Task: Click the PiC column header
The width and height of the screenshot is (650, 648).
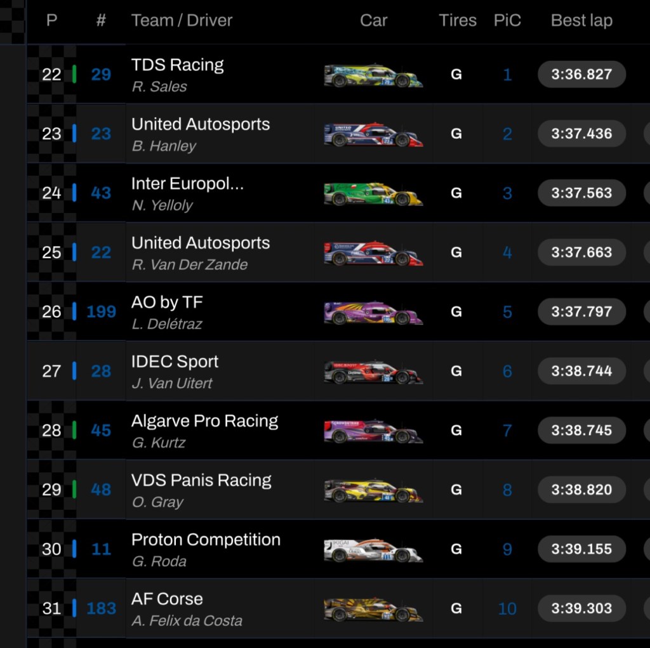Action: pyautogui.click(x=507, y=20)
